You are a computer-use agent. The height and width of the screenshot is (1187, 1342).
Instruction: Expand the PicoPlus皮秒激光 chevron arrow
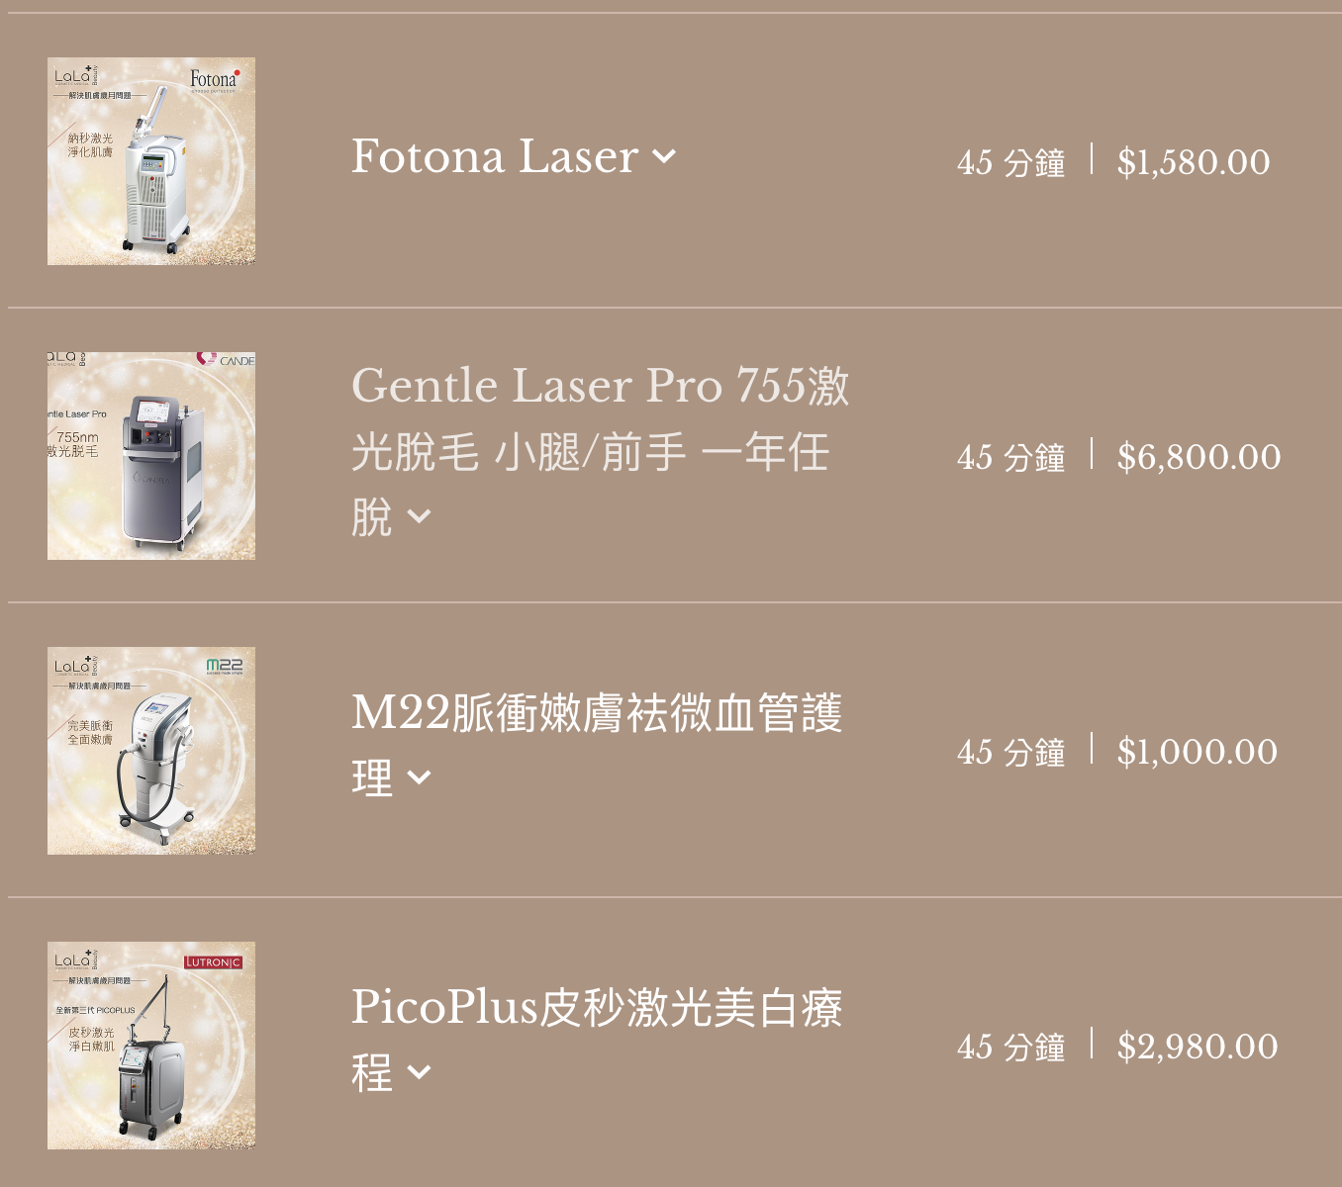tap(419, 1072)
